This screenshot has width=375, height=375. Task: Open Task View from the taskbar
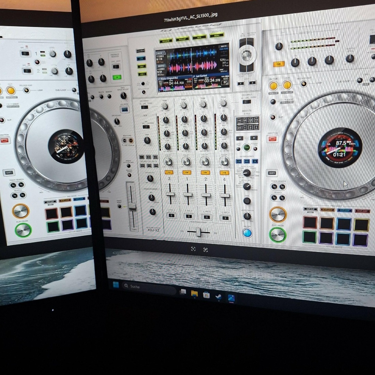183,292
